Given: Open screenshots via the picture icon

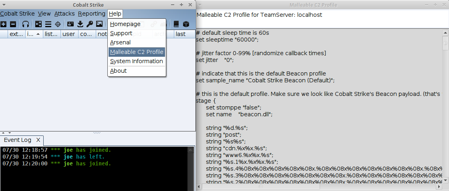Looking at the screenshot, I should click(x=99, y=24).
